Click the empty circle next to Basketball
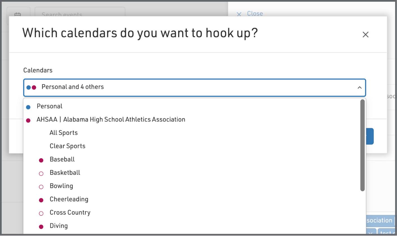The height and width of the screenshot is (236, 397). pyautogui.click(x=41, y=174)
